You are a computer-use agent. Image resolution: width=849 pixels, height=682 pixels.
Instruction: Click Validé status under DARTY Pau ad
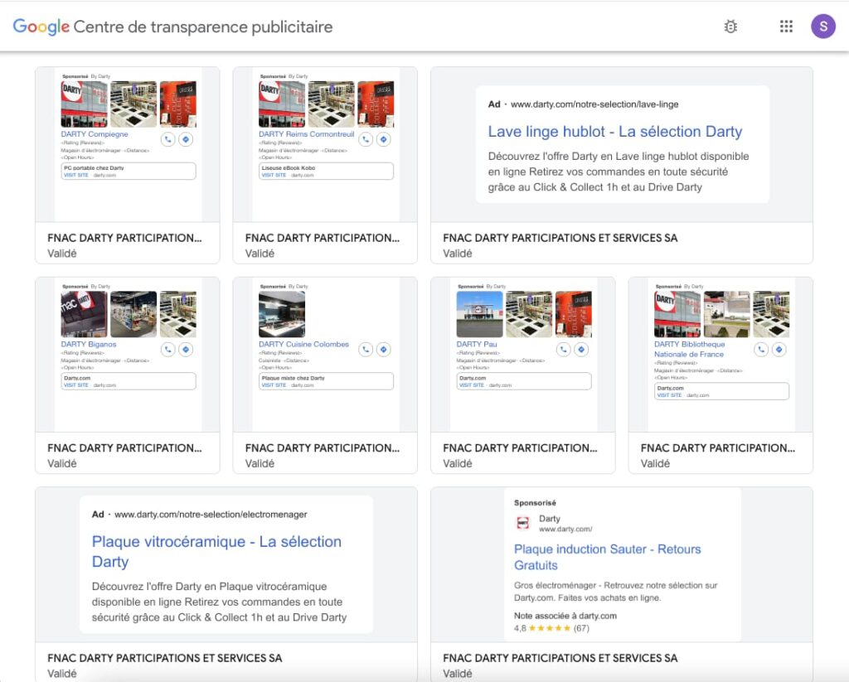[458, 463]
